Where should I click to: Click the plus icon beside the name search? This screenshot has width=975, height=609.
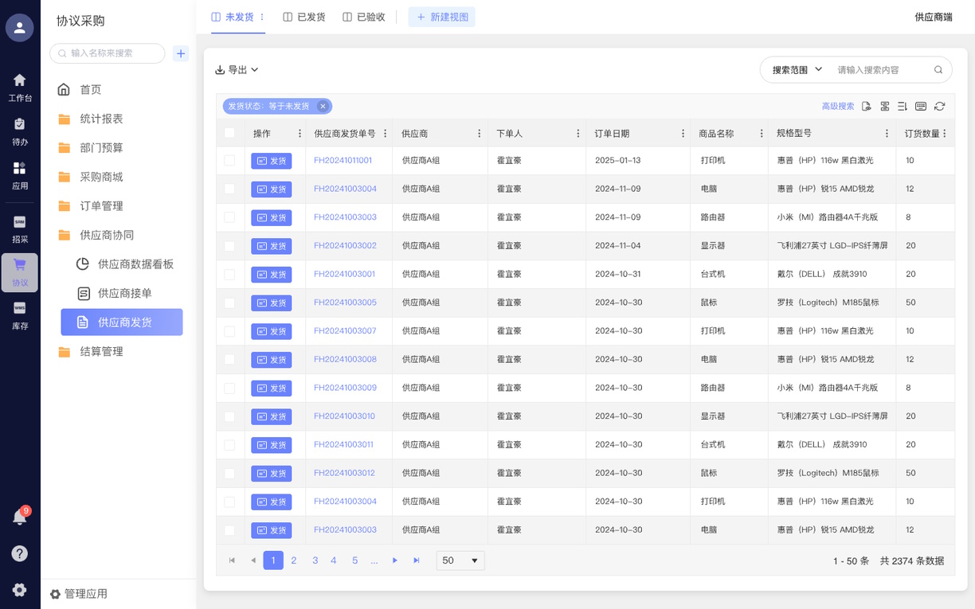(x=181, y=53)
